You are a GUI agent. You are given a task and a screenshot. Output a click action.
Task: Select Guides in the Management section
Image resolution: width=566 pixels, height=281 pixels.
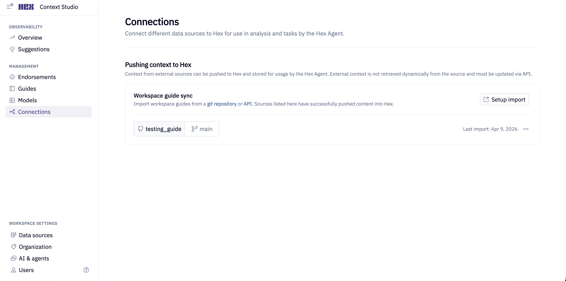[x=27, y=89]
